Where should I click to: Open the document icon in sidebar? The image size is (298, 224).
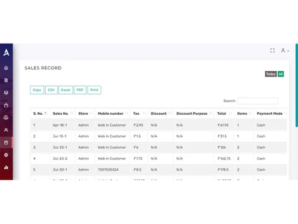(x=6, y=80)
